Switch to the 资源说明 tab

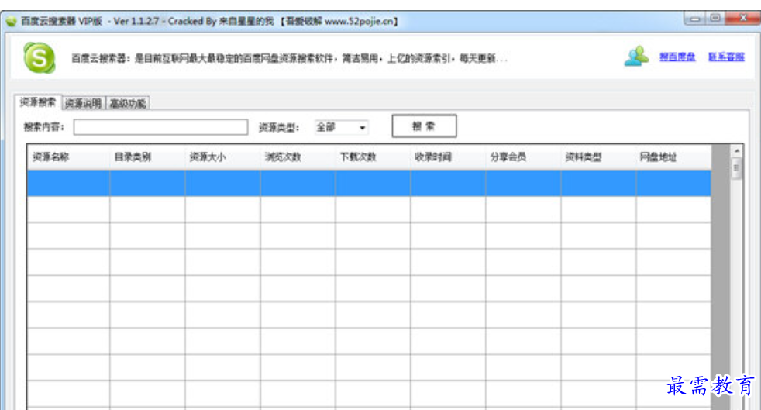point(84,103)
